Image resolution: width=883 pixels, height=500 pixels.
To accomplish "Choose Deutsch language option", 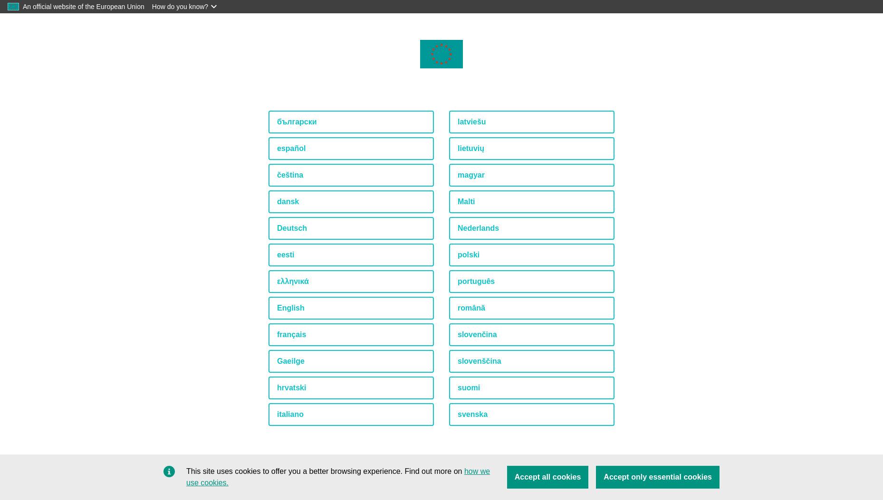I will (351, 228).
